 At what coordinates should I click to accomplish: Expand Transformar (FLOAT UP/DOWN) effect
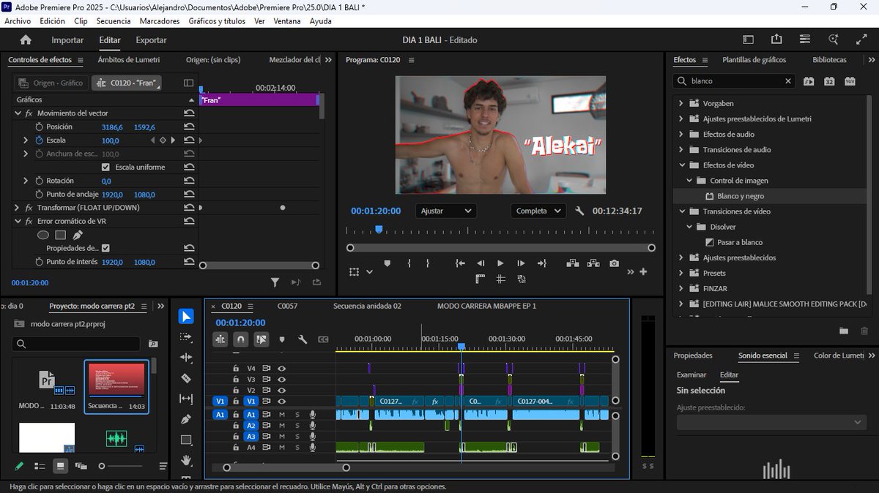(18, 208)
